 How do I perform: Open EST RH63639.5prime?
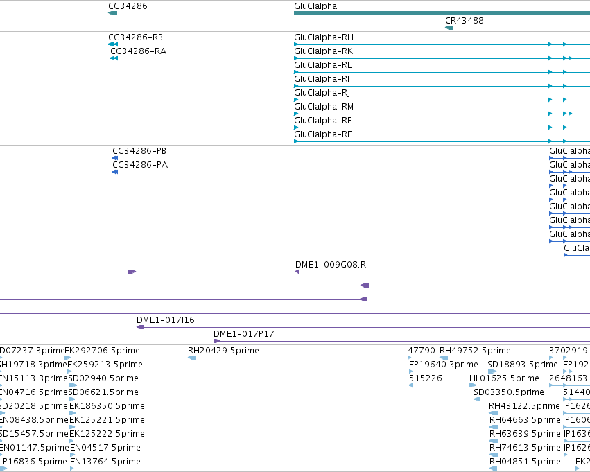coord(525,434)
